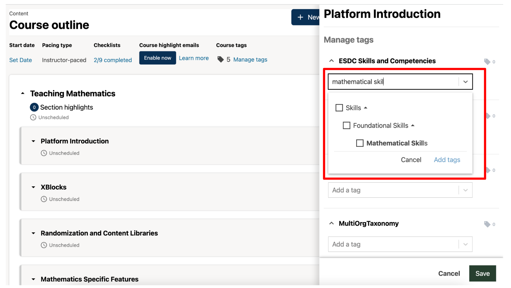511x288 pixels.
Task: Click the Teaching Mathematics section title
Action: click(73, 93)
